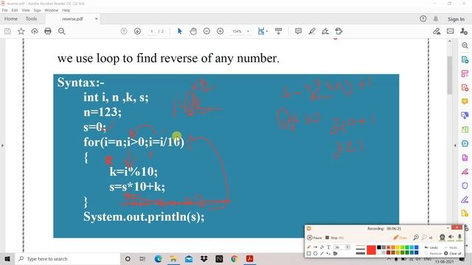Select recorder rectangle shape tool

(308, 253)
